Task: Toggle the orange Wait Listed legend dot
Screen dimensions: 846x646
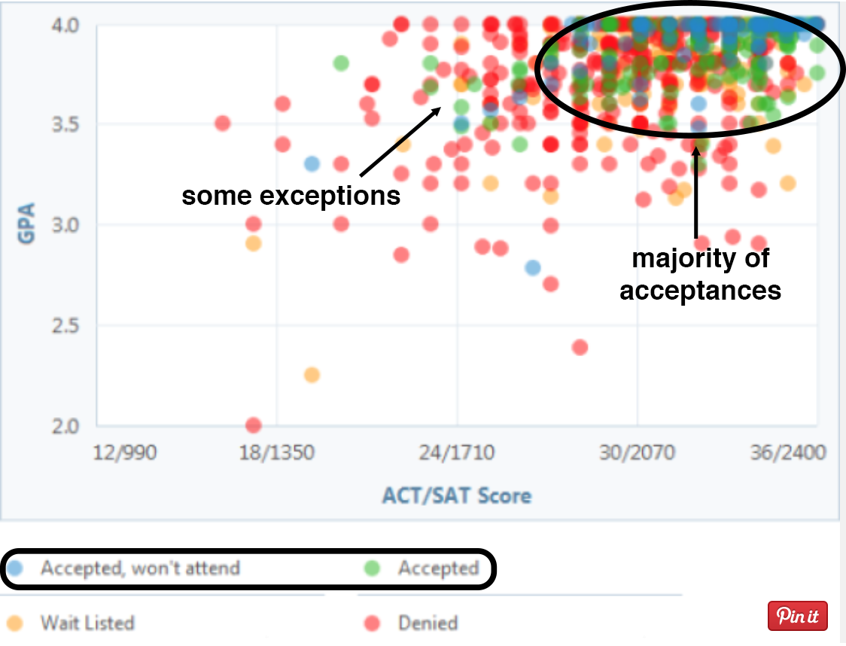Action: (14, 623)
